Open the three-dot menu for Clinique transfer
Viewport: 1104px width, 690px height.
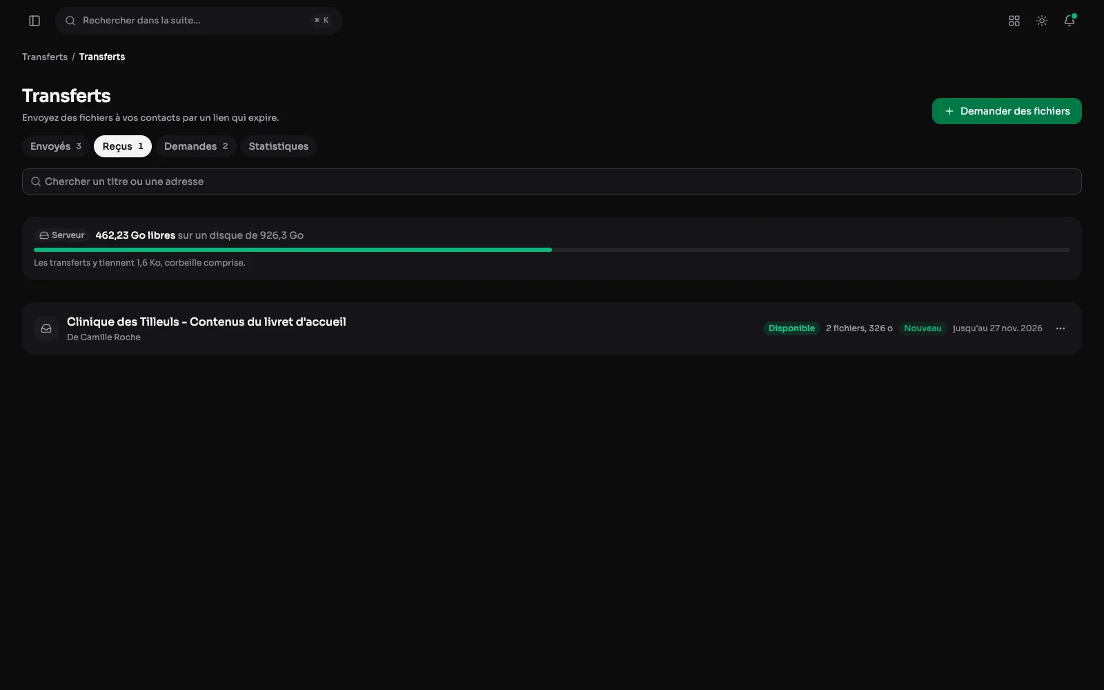pyautogui.click(x=1061, y=328)
